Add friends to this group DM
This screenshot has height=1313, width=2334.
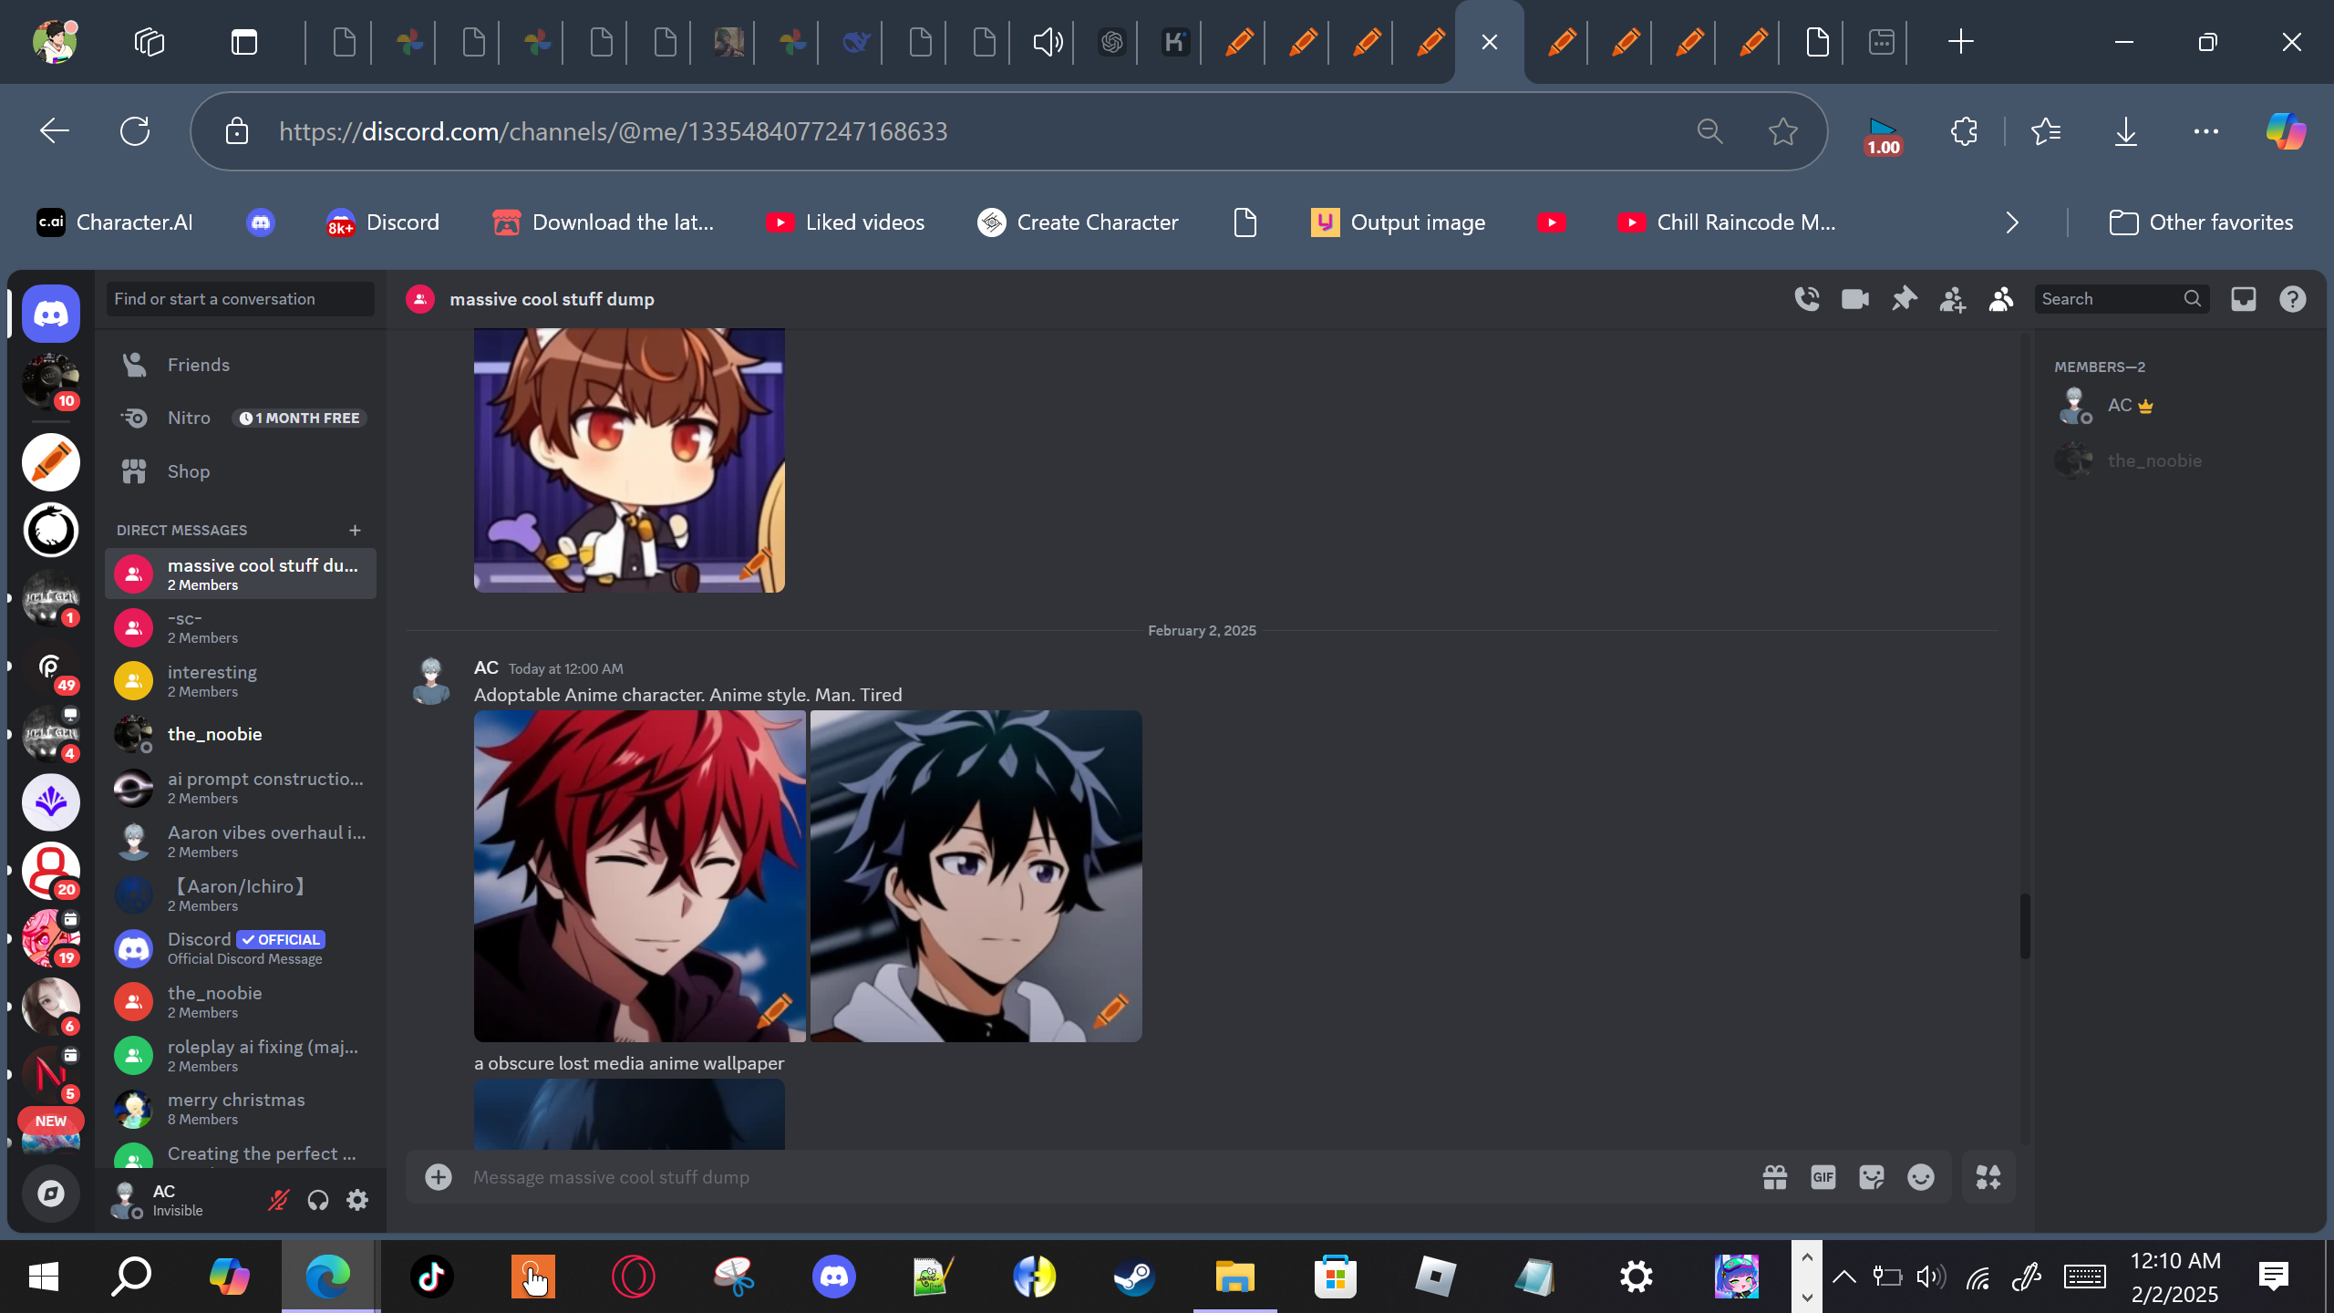pyautogui.click(x=1952, y=299)
